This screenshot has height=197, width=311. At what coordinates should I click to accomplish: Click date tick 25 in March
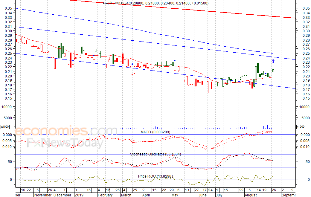135,190
